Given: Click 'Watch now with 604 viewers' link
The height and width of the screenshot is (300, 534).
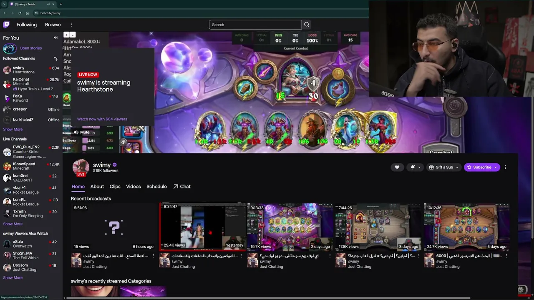Looking at the screenshot, I should [102, 119].
